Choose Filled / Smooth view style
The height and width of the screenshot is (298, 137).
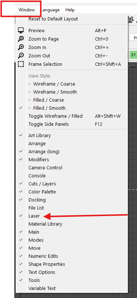(72, 108)
